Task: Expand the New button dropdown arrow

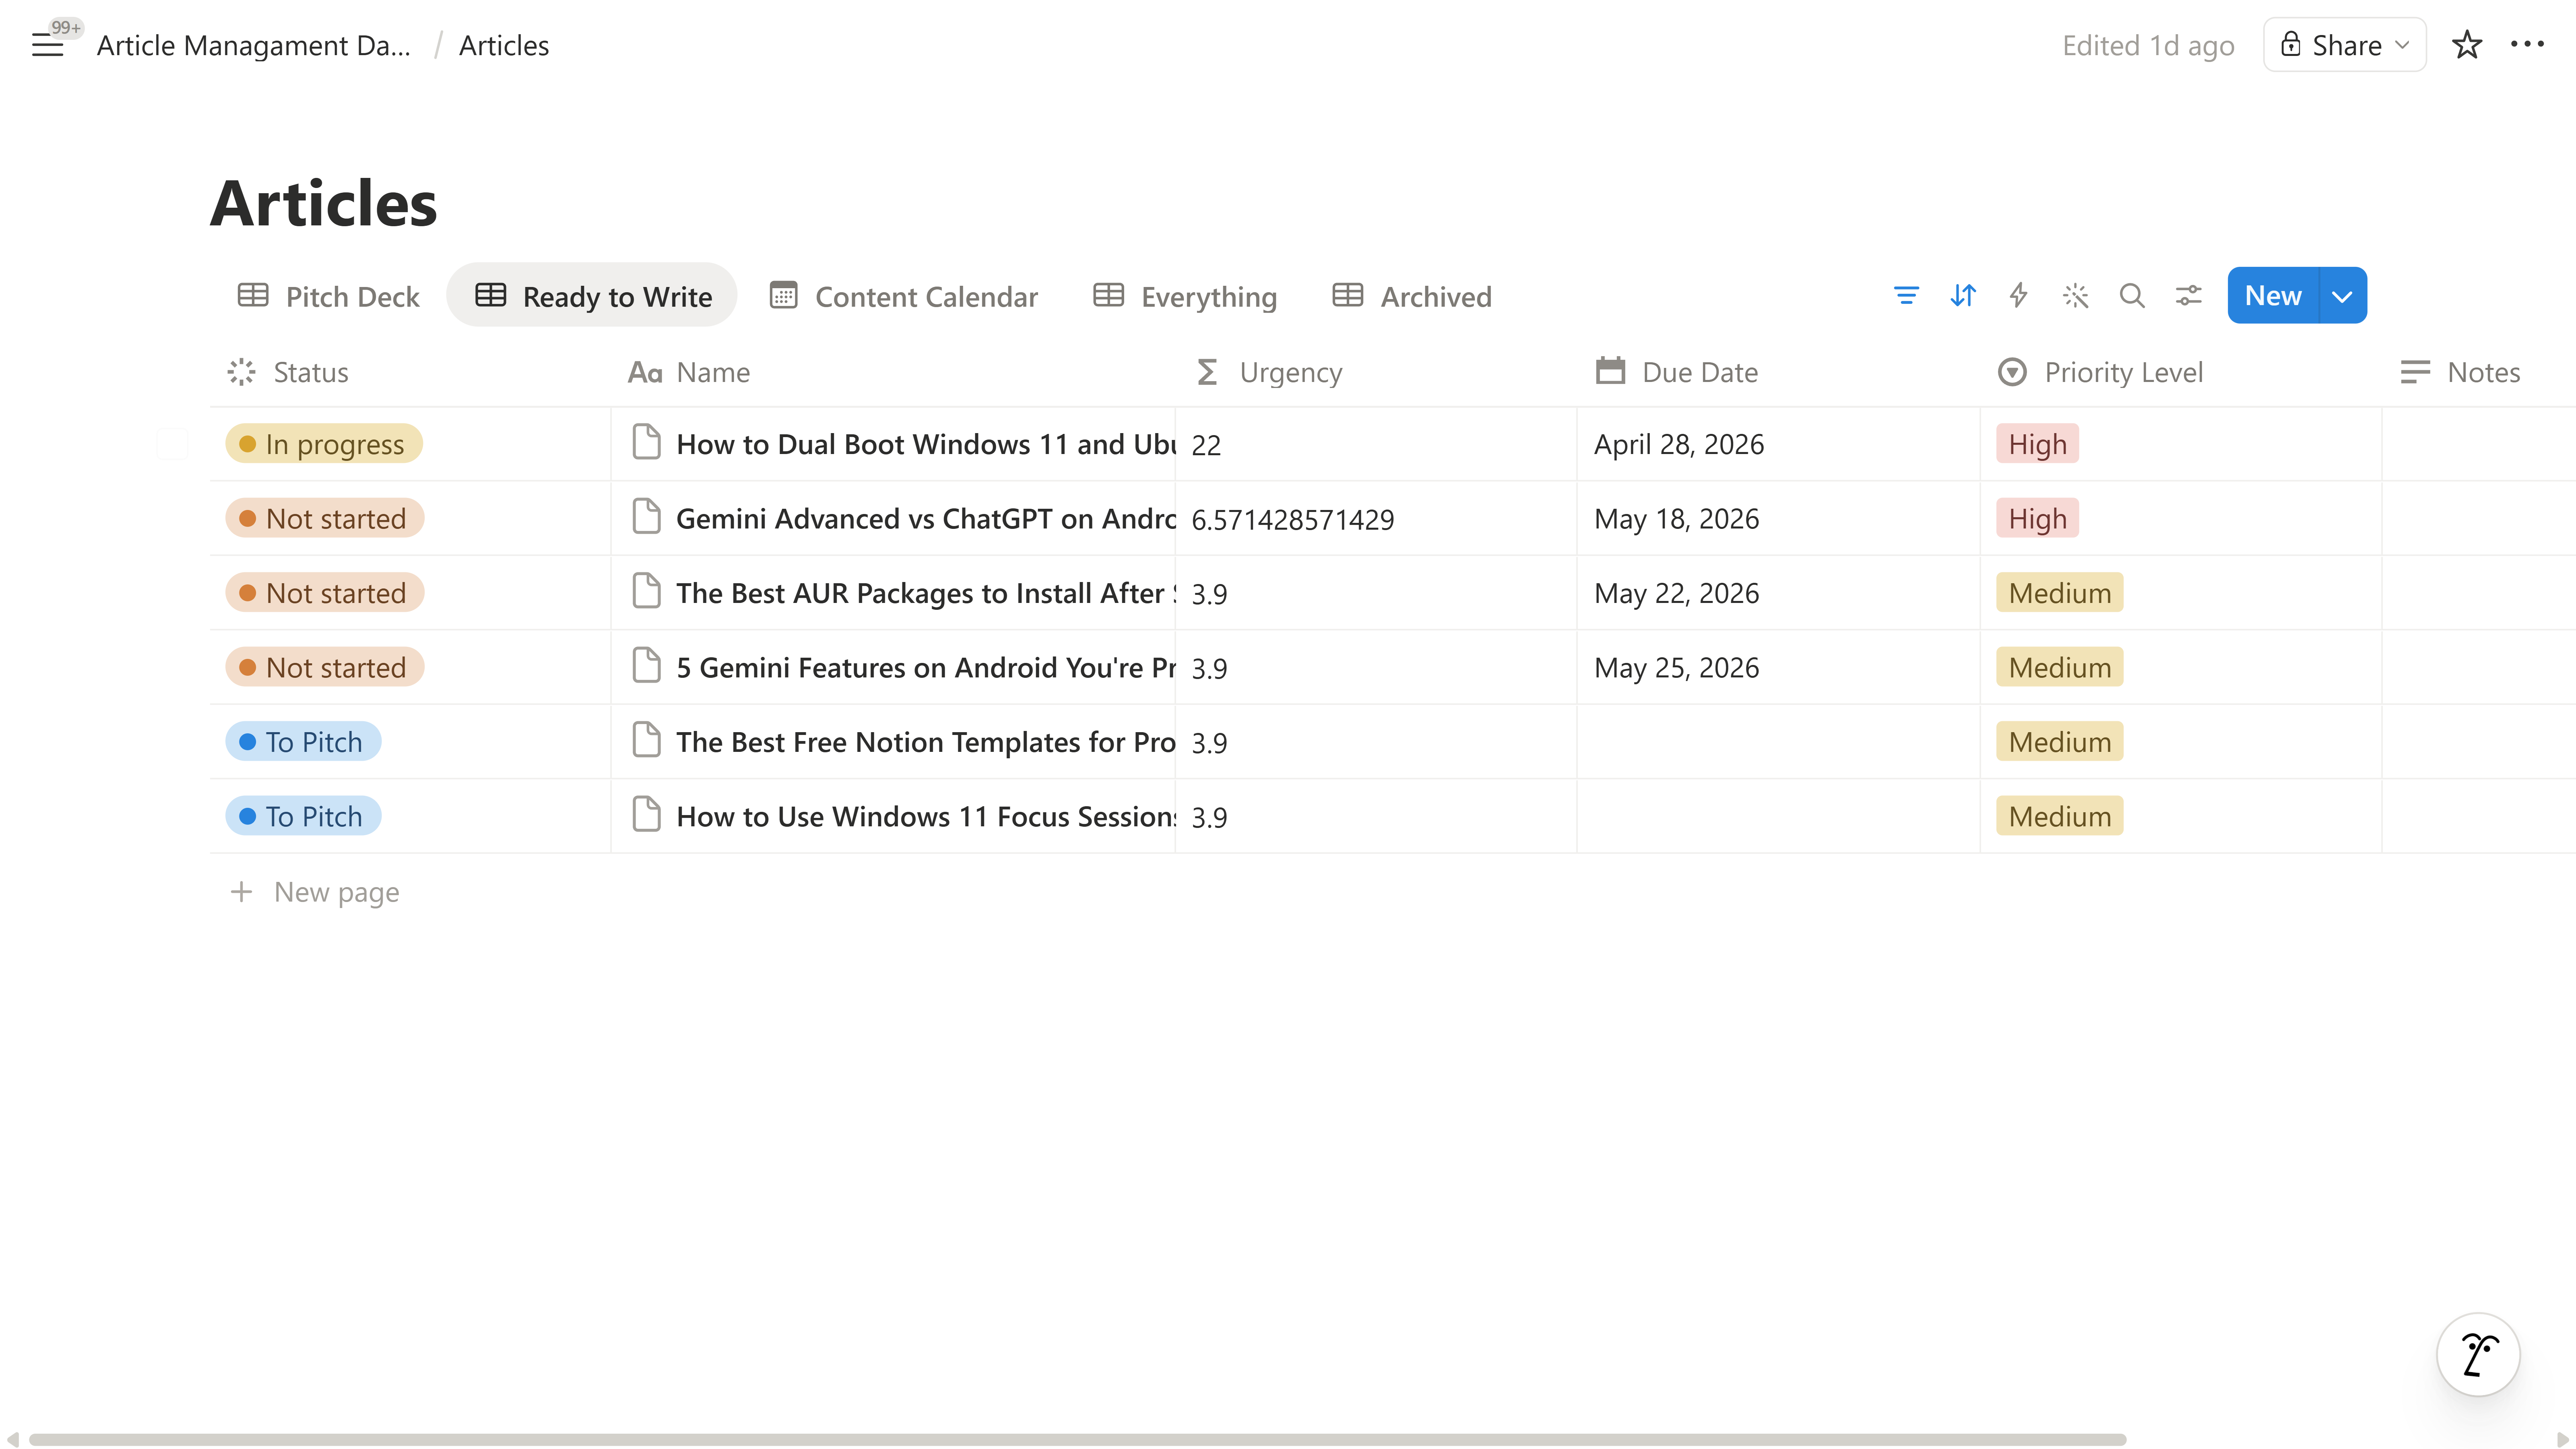Action: pyautogui.click(x=2342, y=296)
